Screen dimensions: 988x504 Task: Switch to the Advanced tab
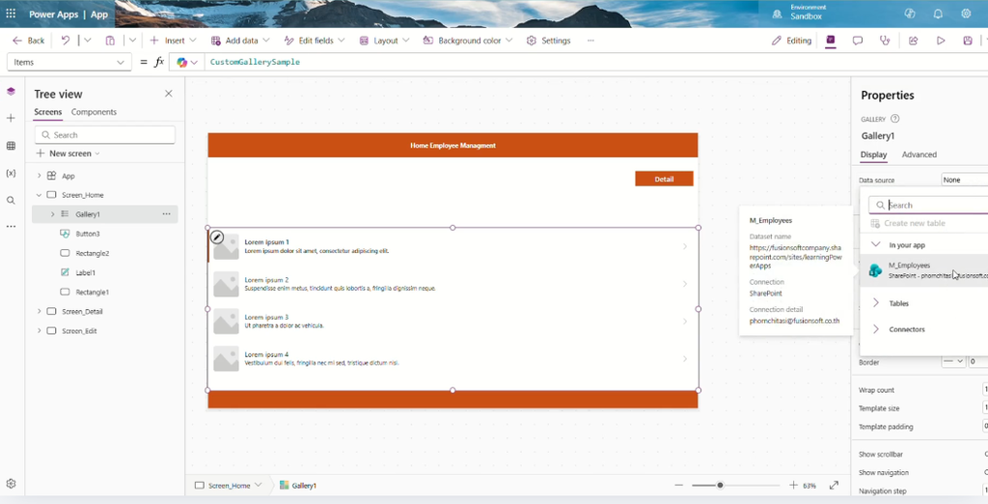pos(919,154)
